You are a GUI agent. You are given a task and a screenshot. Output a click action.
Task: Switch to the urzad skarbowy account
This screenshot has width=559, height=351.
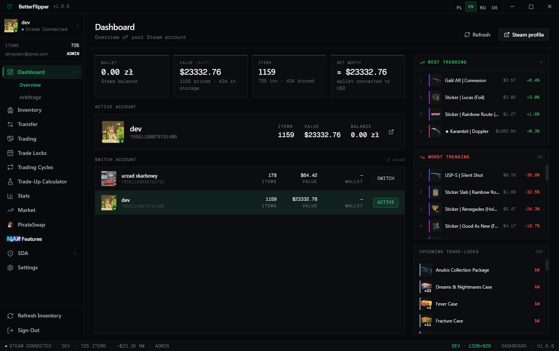click(x=386, y=178)
